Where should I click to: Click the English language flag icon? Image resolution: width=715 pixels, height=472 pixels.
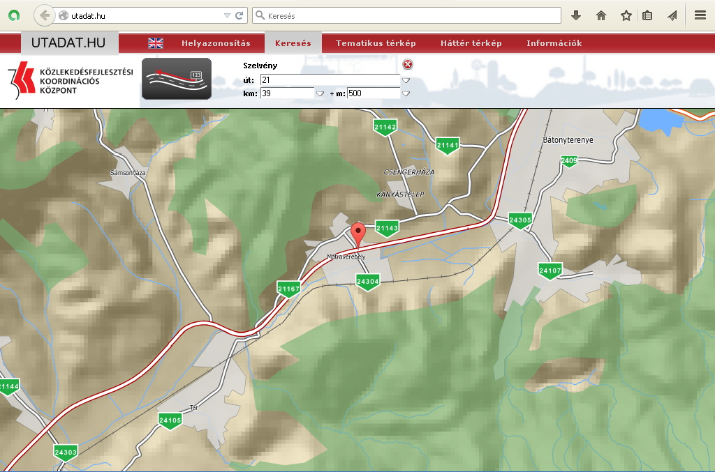tap(156, 43)
